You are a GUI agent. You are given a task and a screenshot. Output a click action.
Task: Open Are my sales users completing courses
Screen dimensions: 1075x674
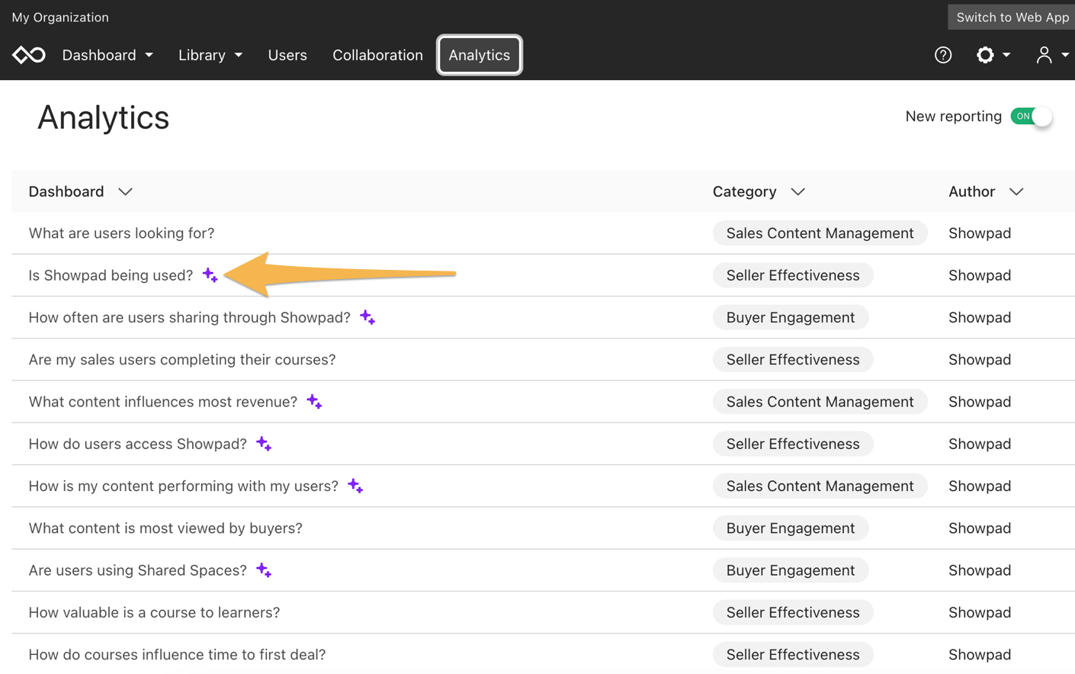[181, 360]
